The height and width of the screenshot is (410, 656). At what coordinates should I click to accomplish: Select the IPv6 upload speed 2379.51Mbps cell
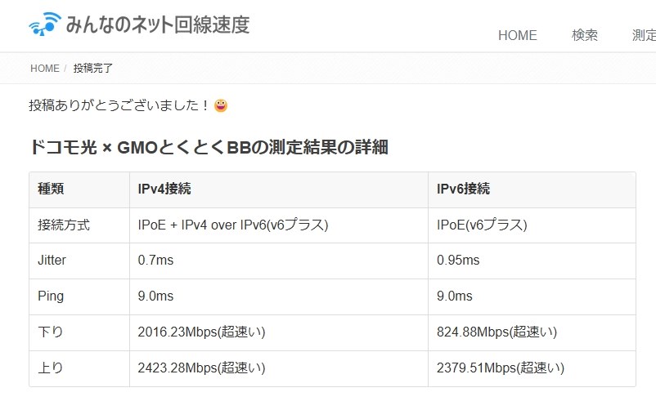[x=532, y=368]
